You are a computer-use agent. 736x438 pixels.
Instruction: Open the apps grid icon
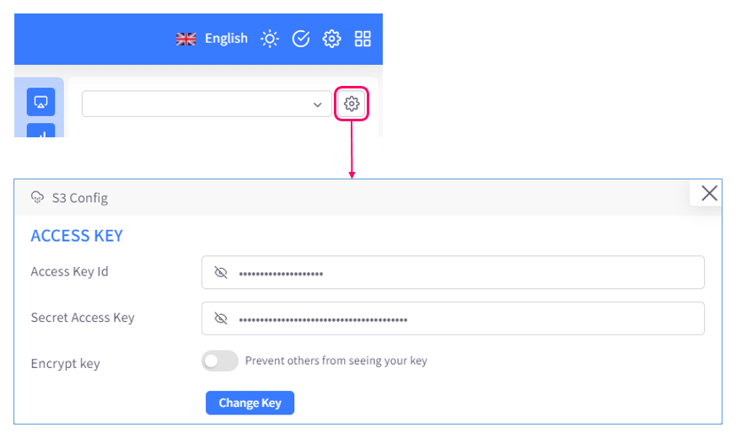coord(363,39)
